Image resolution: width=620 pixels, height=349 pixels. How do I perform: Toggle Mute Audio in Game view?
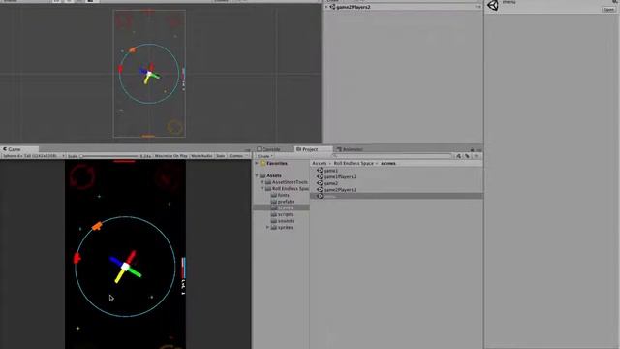201,156
